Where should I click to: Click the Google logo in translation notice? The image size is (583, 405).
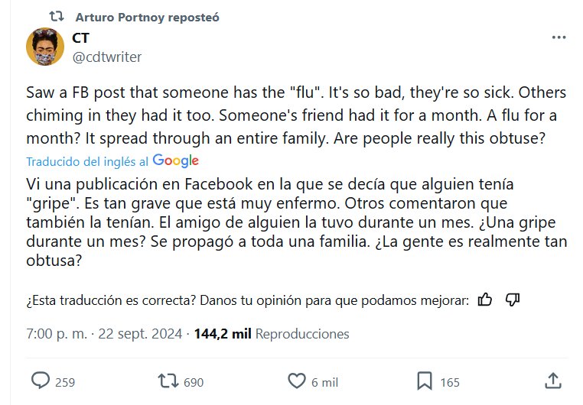(175, 161)
